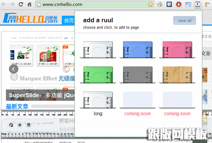Click the clear all button
Viewport: 212px width, 143px height.
pos(185,20)
